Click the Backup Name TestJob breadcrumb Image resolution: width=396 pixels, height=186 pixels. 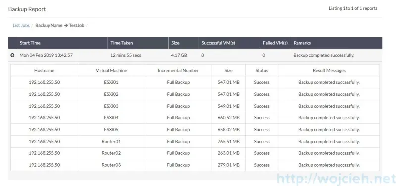(x=59, y=25)
